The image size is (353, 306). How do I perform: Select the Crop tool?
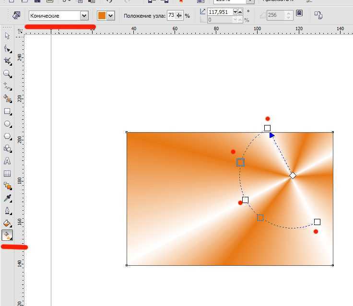point(8,61)
